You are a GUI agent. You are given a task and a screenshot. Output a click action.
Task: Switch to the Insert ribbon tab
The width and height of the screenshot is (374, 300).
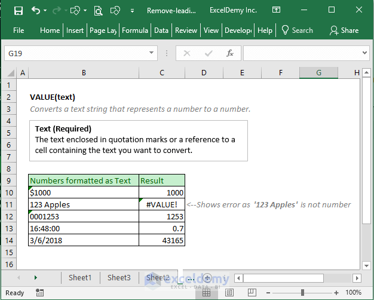pyautogui.click(x=75, y=30)
